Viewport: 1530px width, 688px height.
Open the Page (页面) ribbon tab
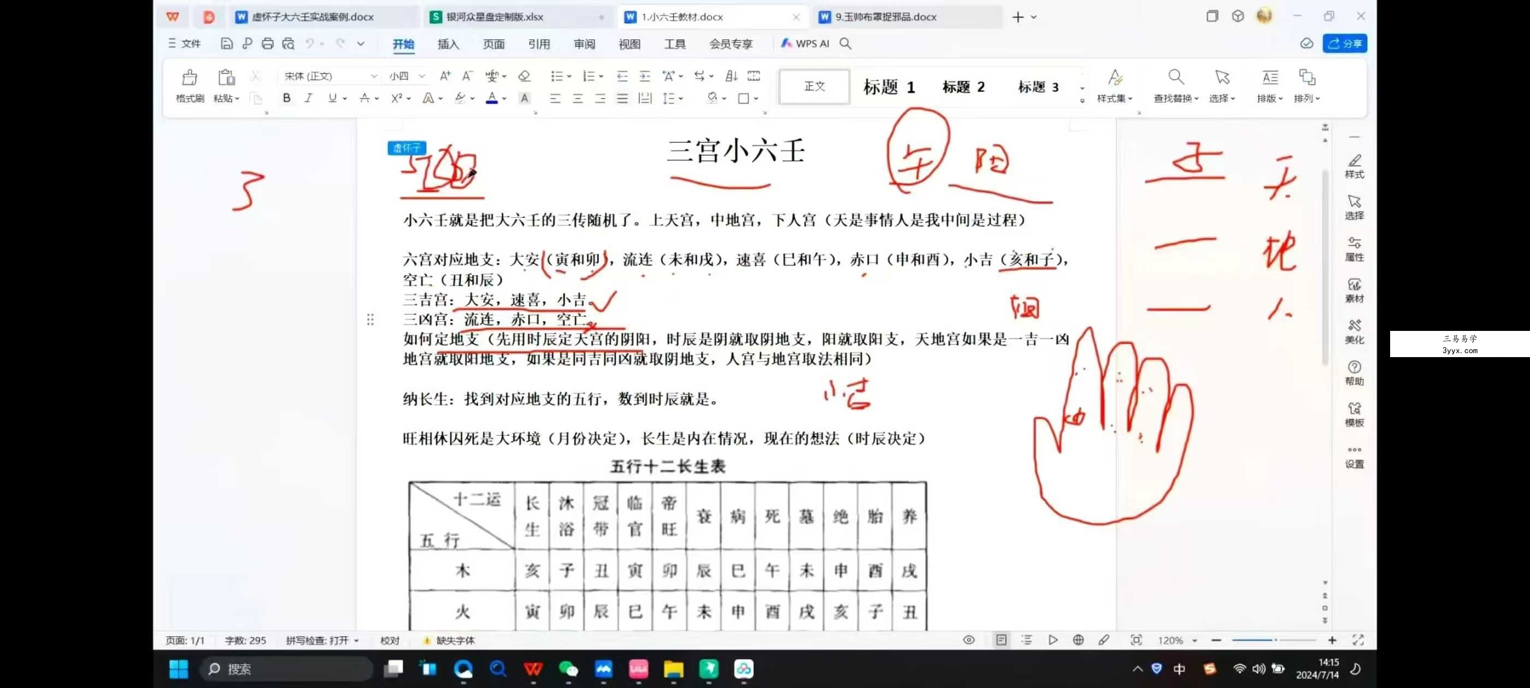pos(493,43)
